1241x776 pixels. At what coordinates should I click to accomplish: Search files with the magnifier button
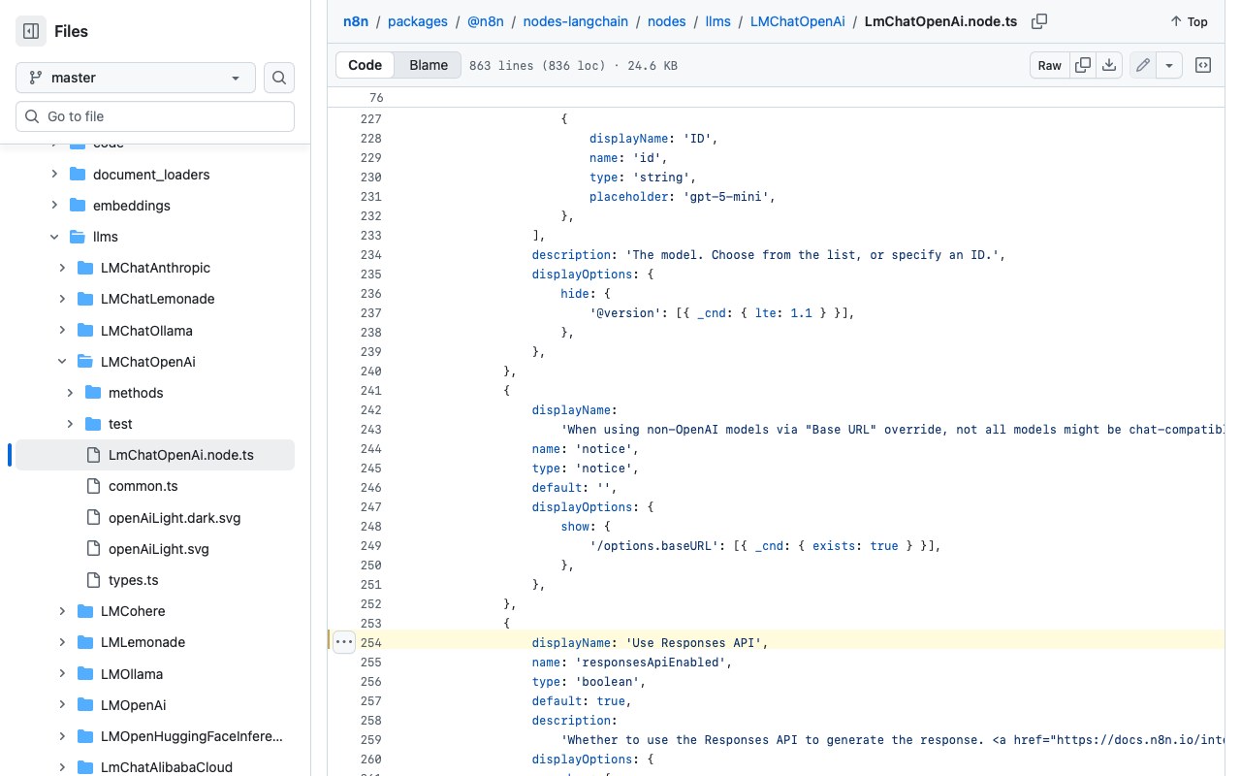[x=279, y=78]
